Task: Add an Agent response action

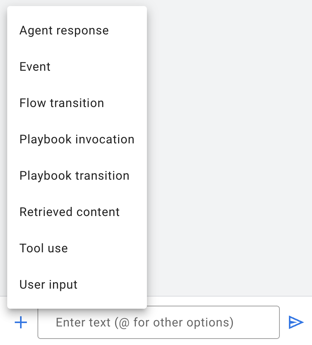Action: [64, 31]
